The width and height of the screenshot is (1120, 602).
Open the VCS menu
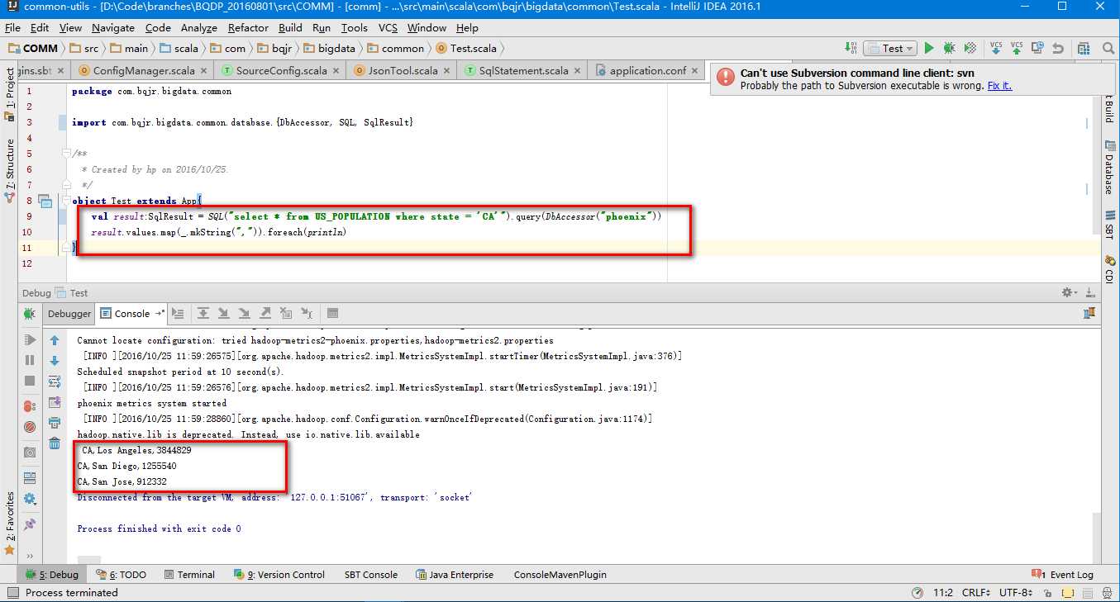pyautogui.click(x=388, y=28)
